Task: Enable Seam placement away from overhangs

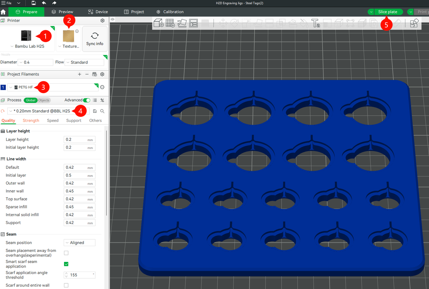Action: 66,253
